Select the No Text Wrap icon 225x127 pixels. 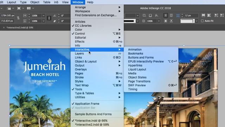pos(166,16)
